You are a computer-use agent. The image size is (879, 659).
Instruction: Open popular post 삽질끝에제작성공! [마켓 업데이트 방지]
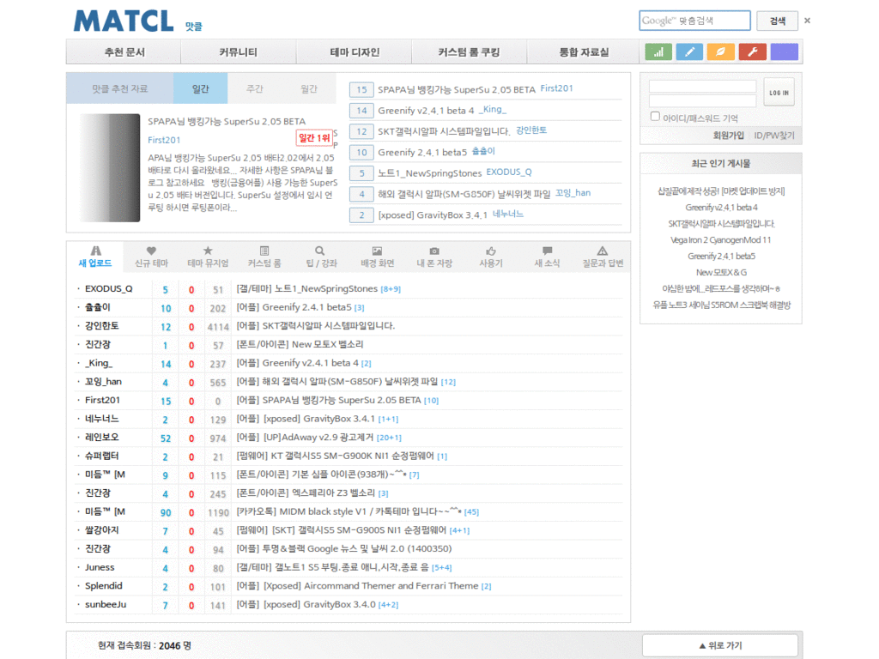click(721, 191)
